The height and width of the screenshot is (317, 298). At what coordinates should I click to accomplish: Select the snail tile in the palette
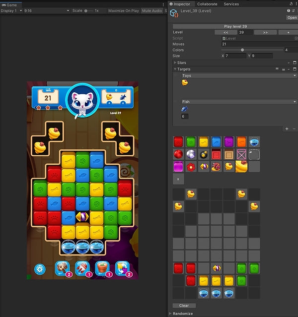click(216, 167)
